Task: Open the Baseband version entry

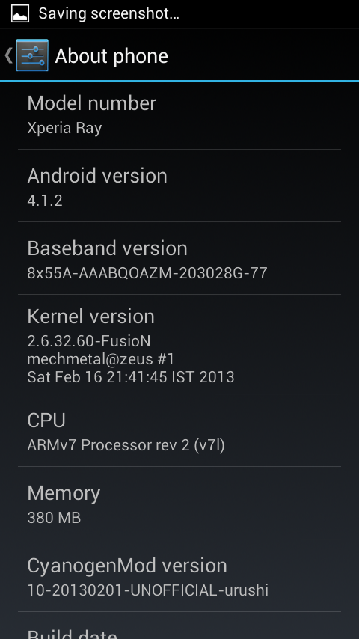Action: click(x=179, y=258)
